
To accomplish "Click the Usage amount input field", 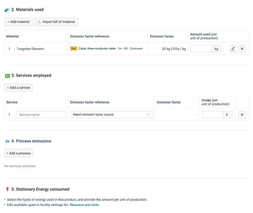I will 212,115.
